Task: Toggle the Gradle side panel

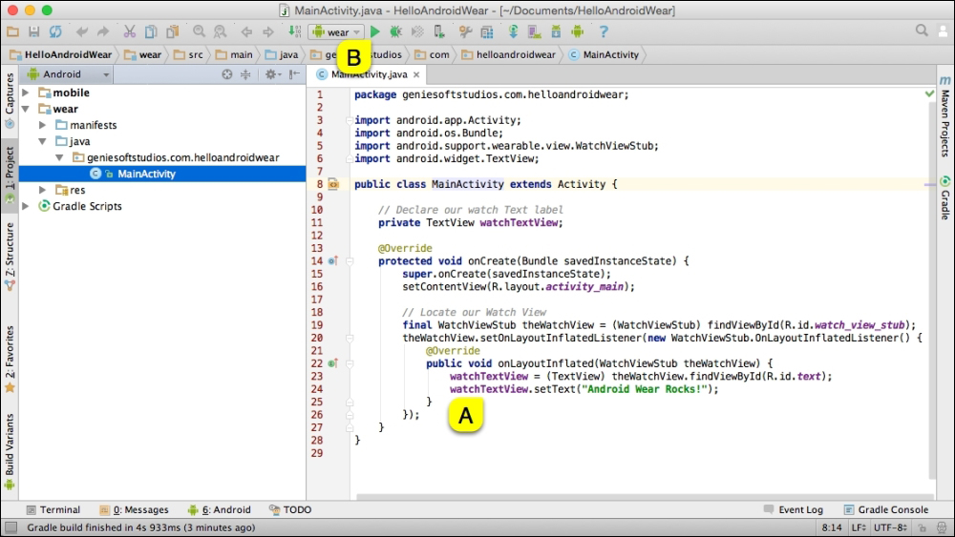Action: [x=944, y=198]
